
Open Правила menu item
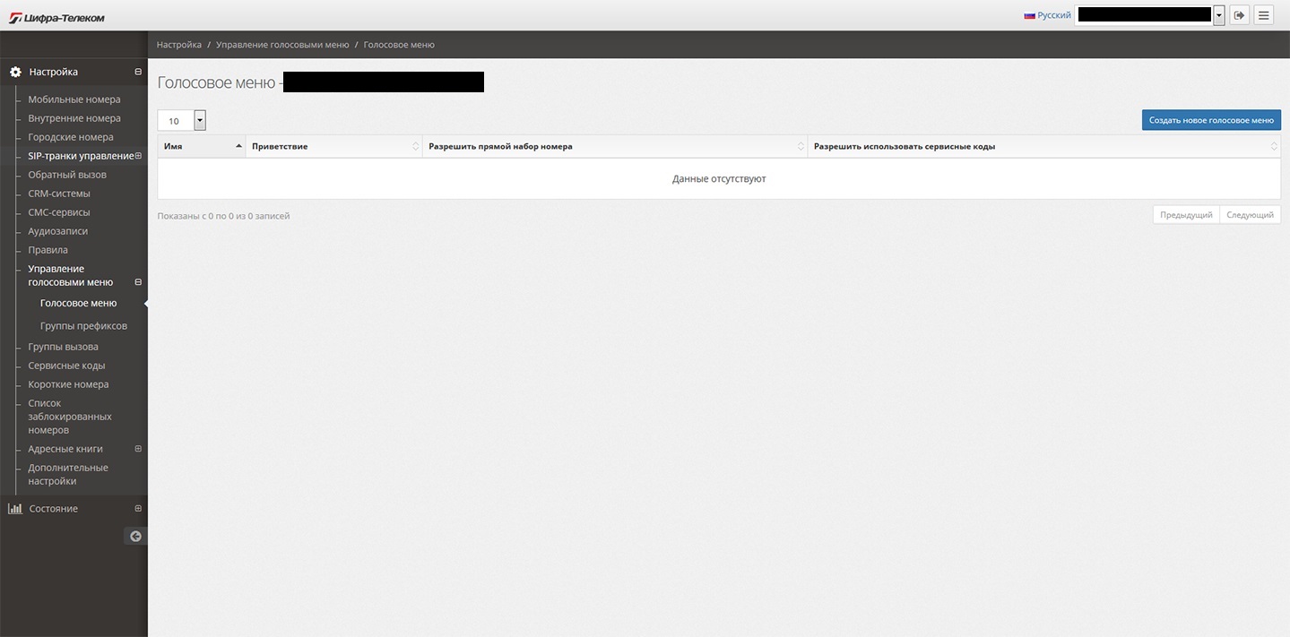tap(48, 250)
